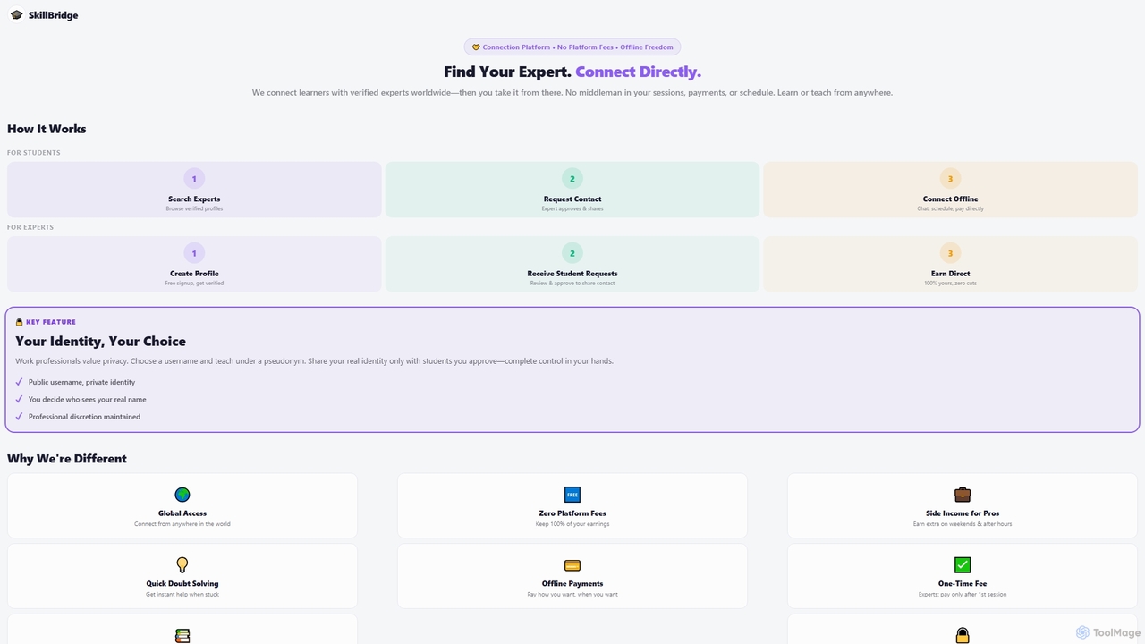Select the Create Profile step title

tap(194, 274)
